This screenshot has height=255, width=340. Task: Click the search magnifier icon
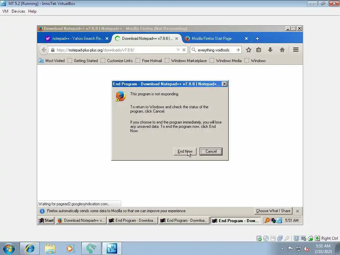[x=194, y=50]
